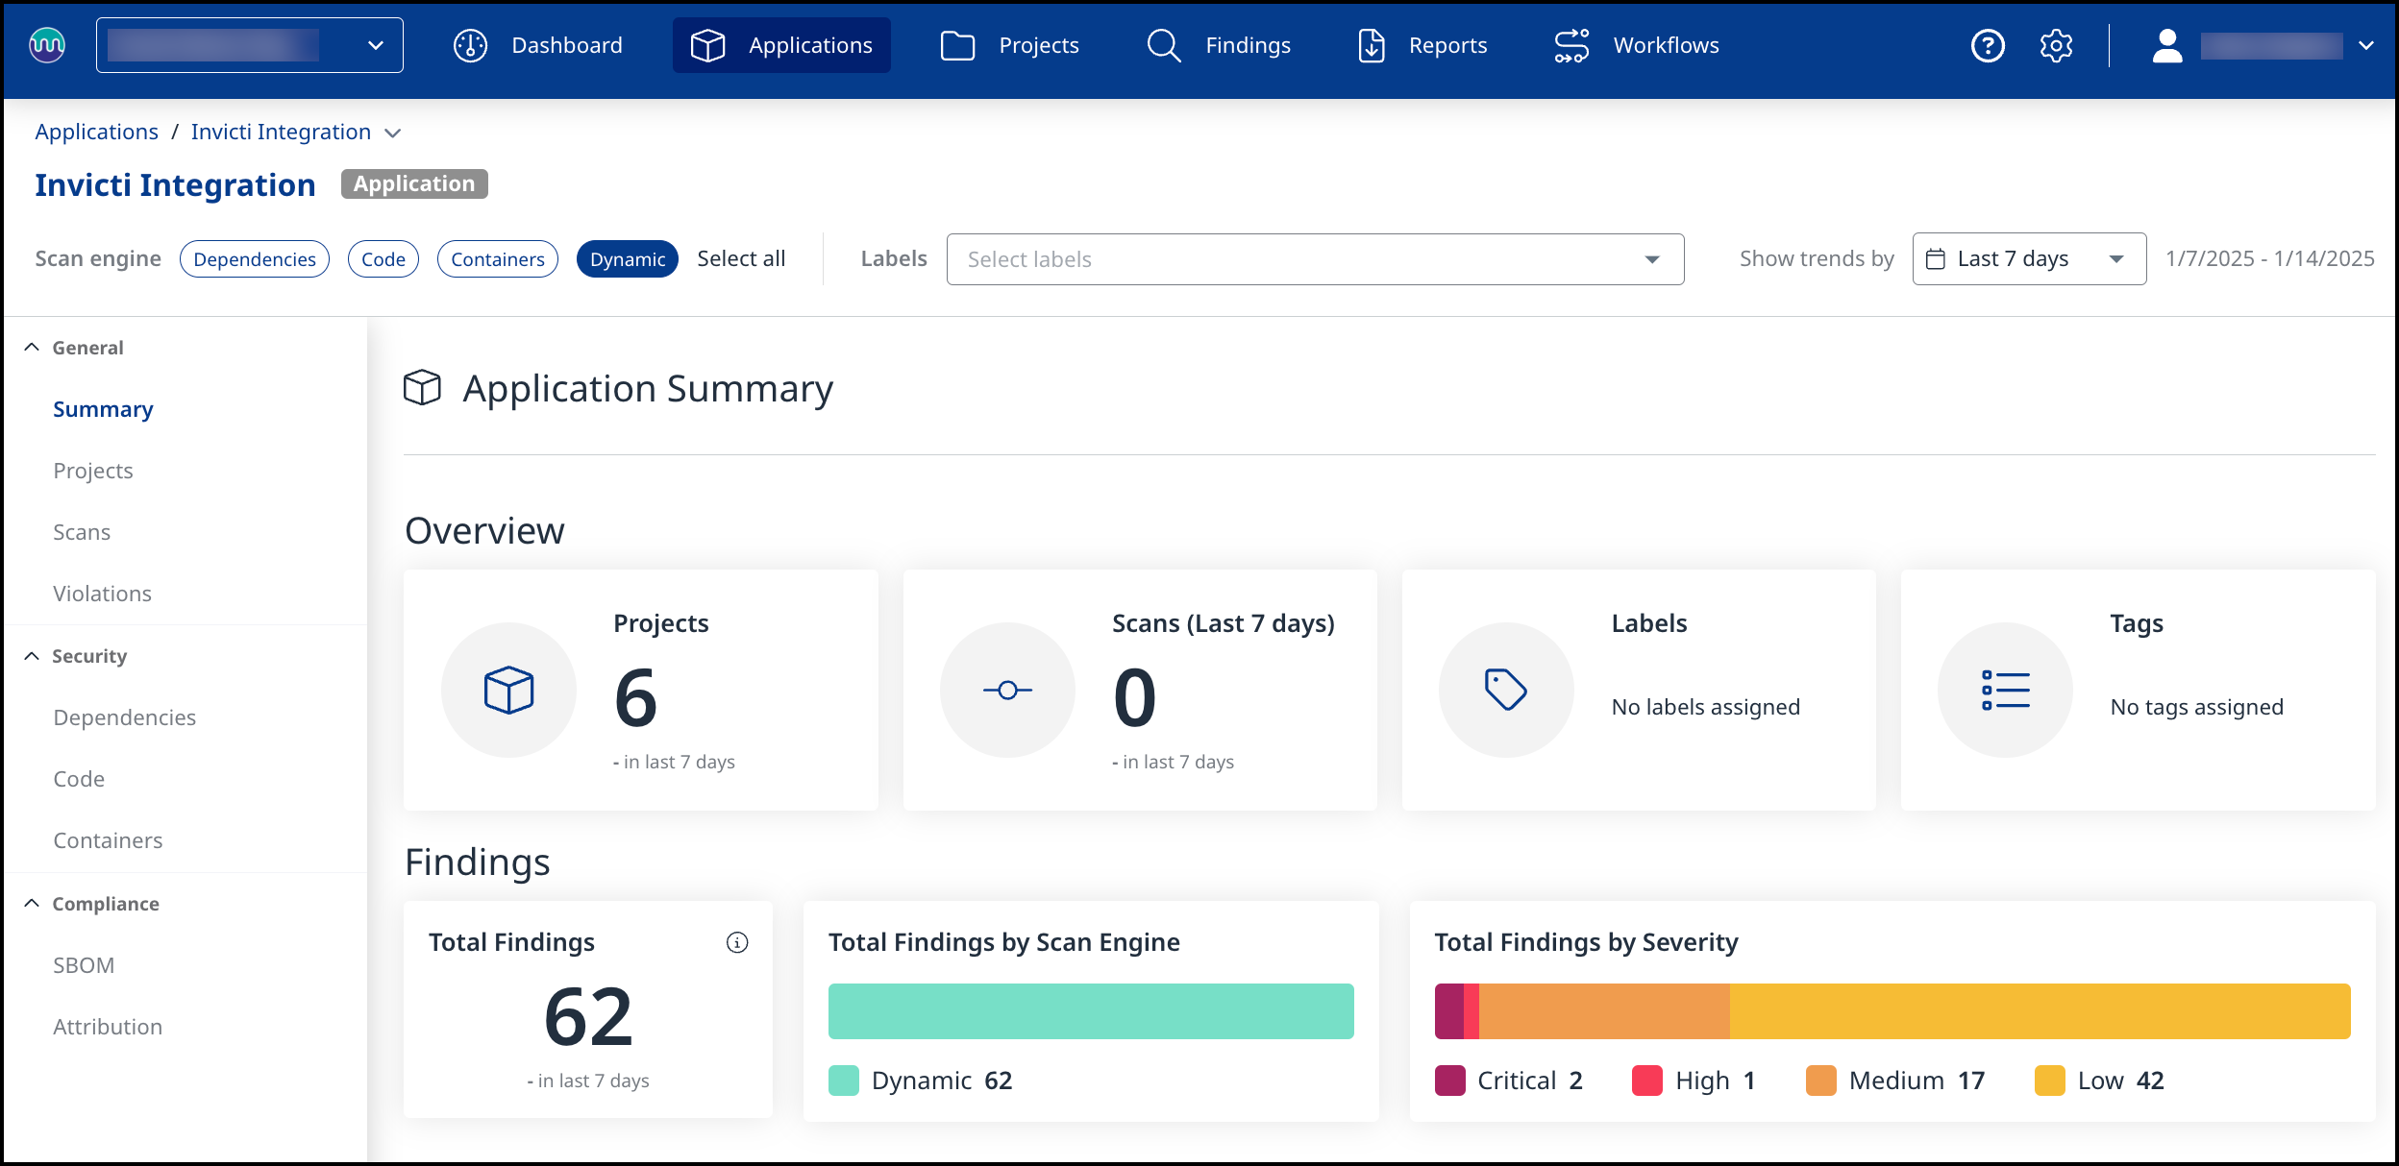Click the home logo in top left
The width and height of the screenshot is (2399, 1166).
(47, 45)
